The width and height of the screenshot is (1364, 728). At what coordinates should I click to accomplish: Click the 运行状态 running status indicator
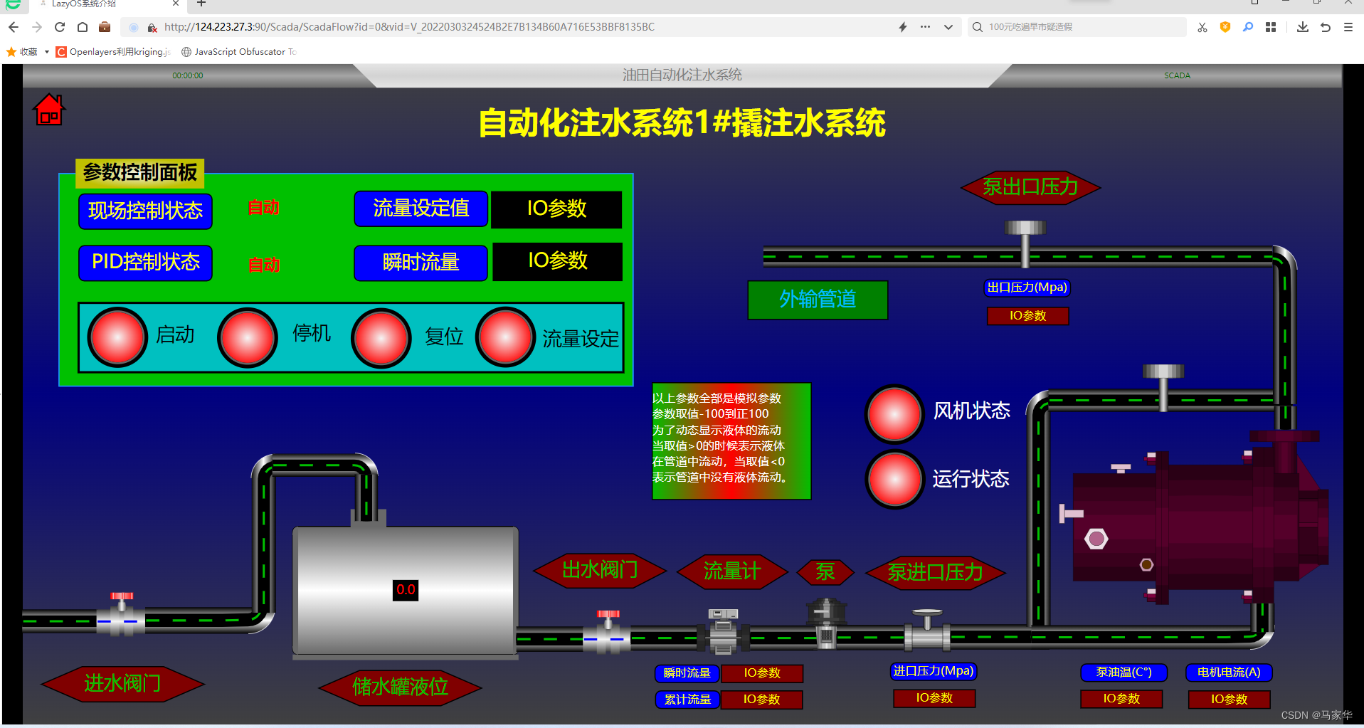894,479
